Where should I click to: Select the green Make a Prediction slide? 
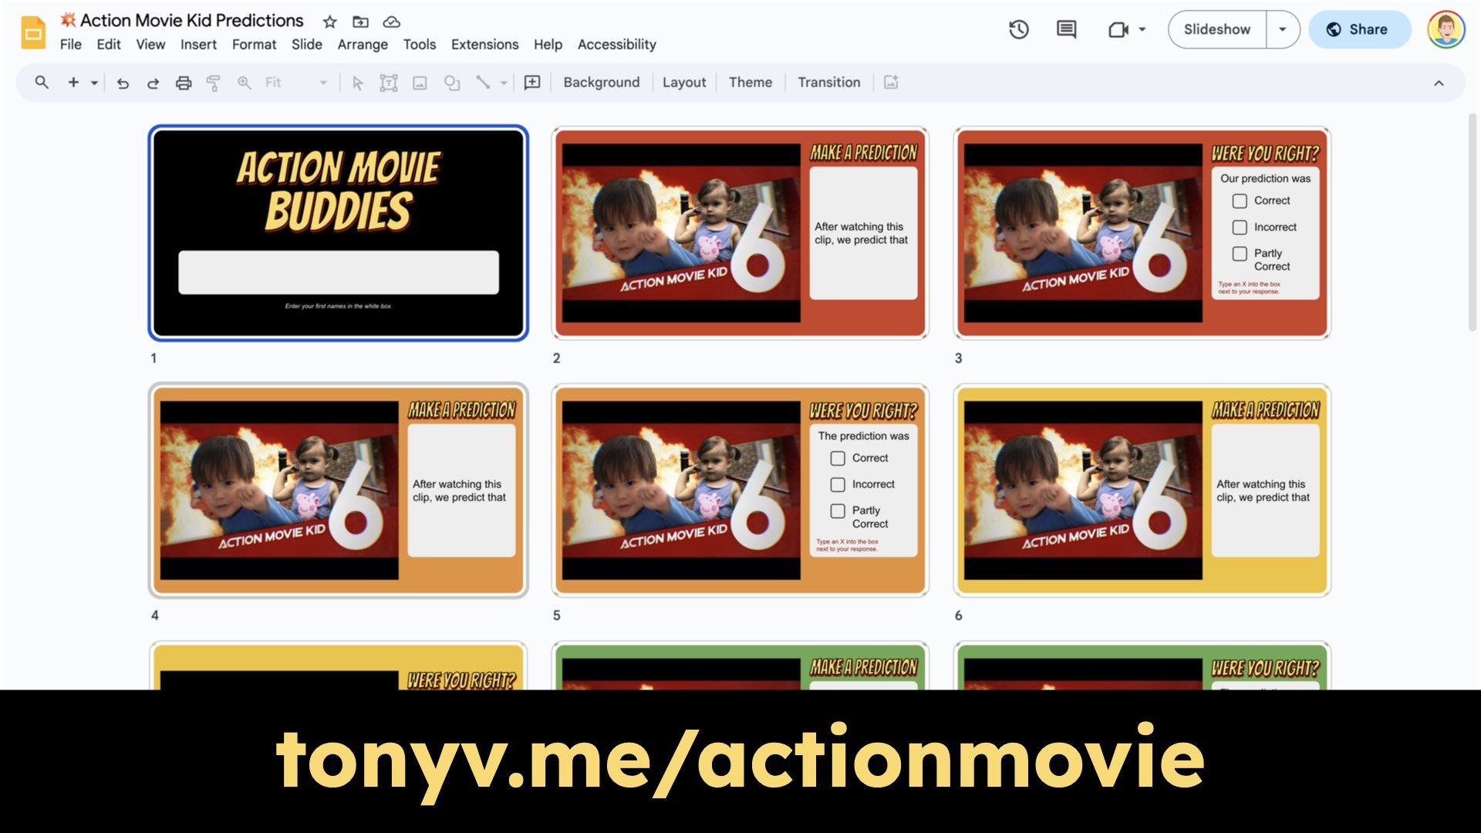click(x=740, y=666)
